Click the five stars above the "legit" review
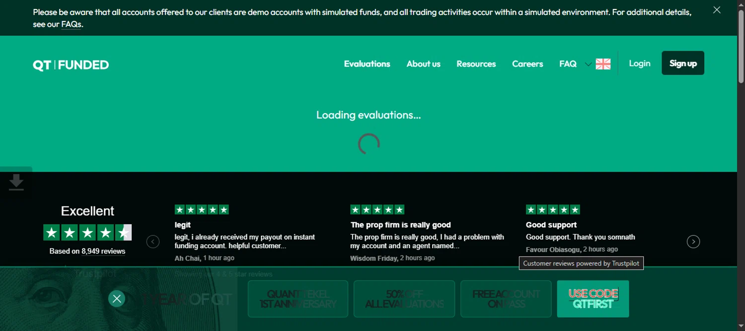 tap(202, 209)
